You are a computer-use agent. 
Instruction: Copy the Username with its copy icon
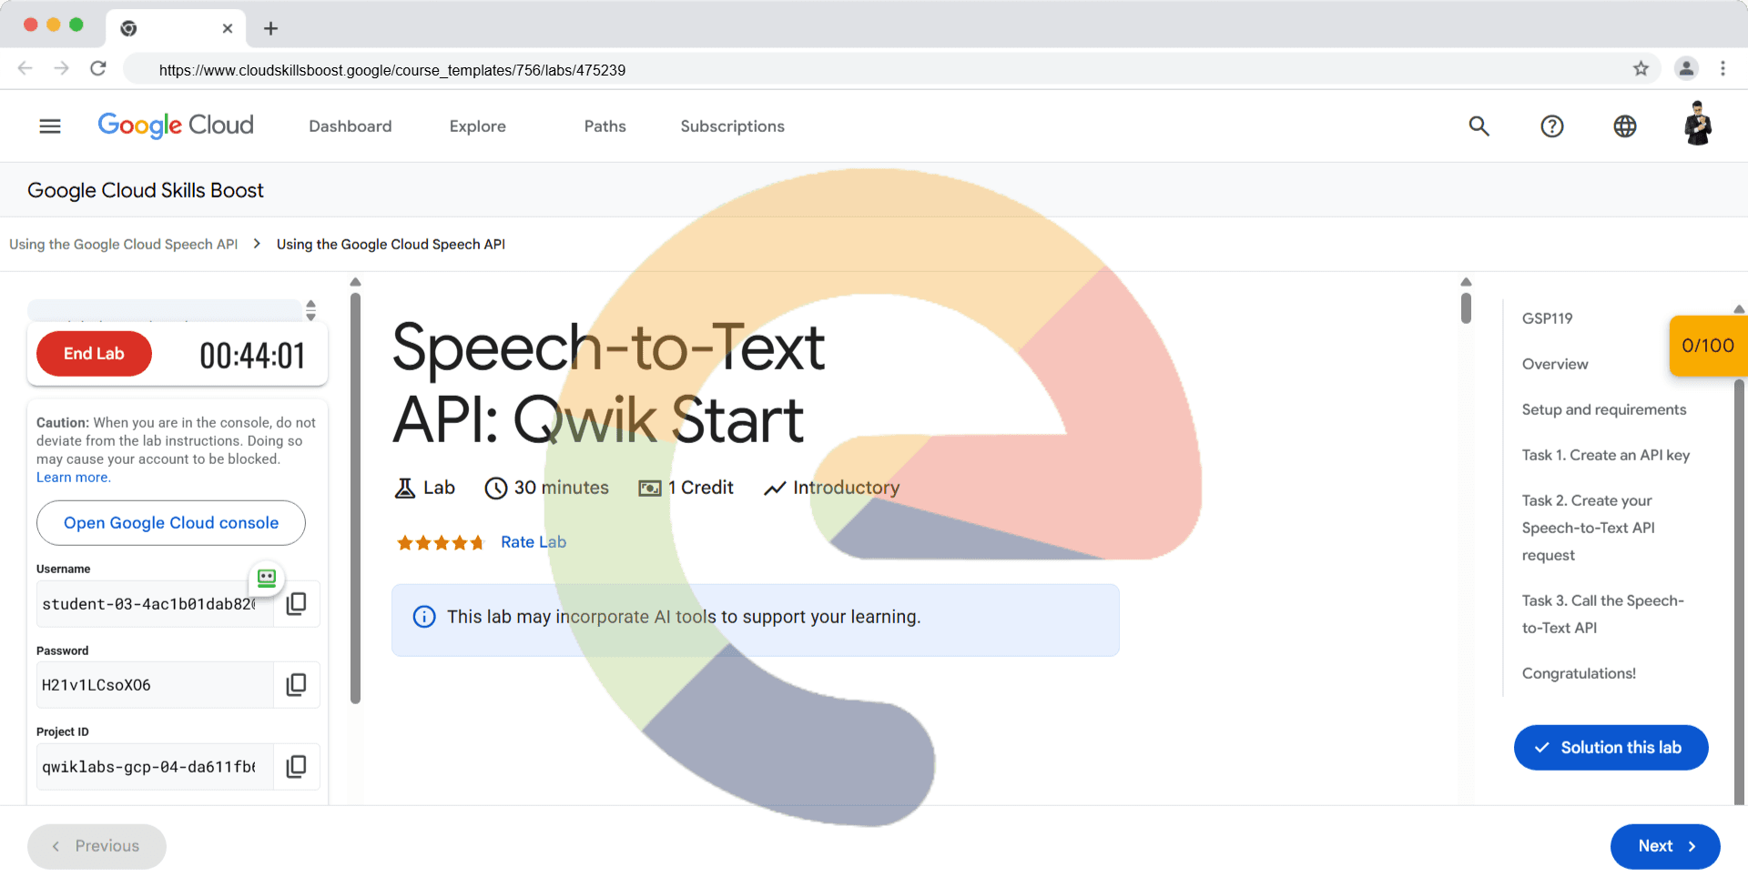[x=297, y=604]
